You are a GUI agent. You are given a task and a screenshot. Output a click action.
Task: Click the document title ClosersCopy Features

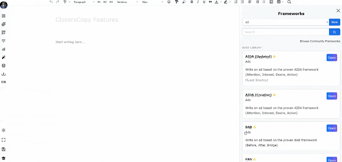(87, 20)
